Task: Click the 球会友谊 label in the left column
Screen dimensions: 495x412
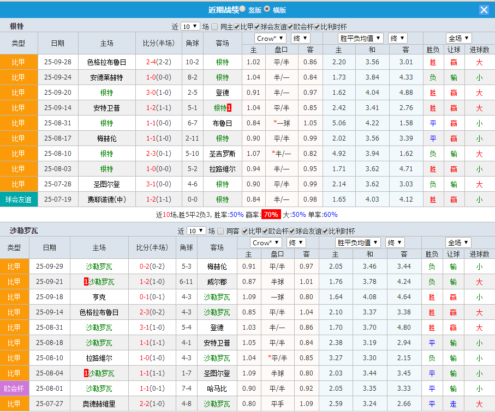Action: click(19, 199)
